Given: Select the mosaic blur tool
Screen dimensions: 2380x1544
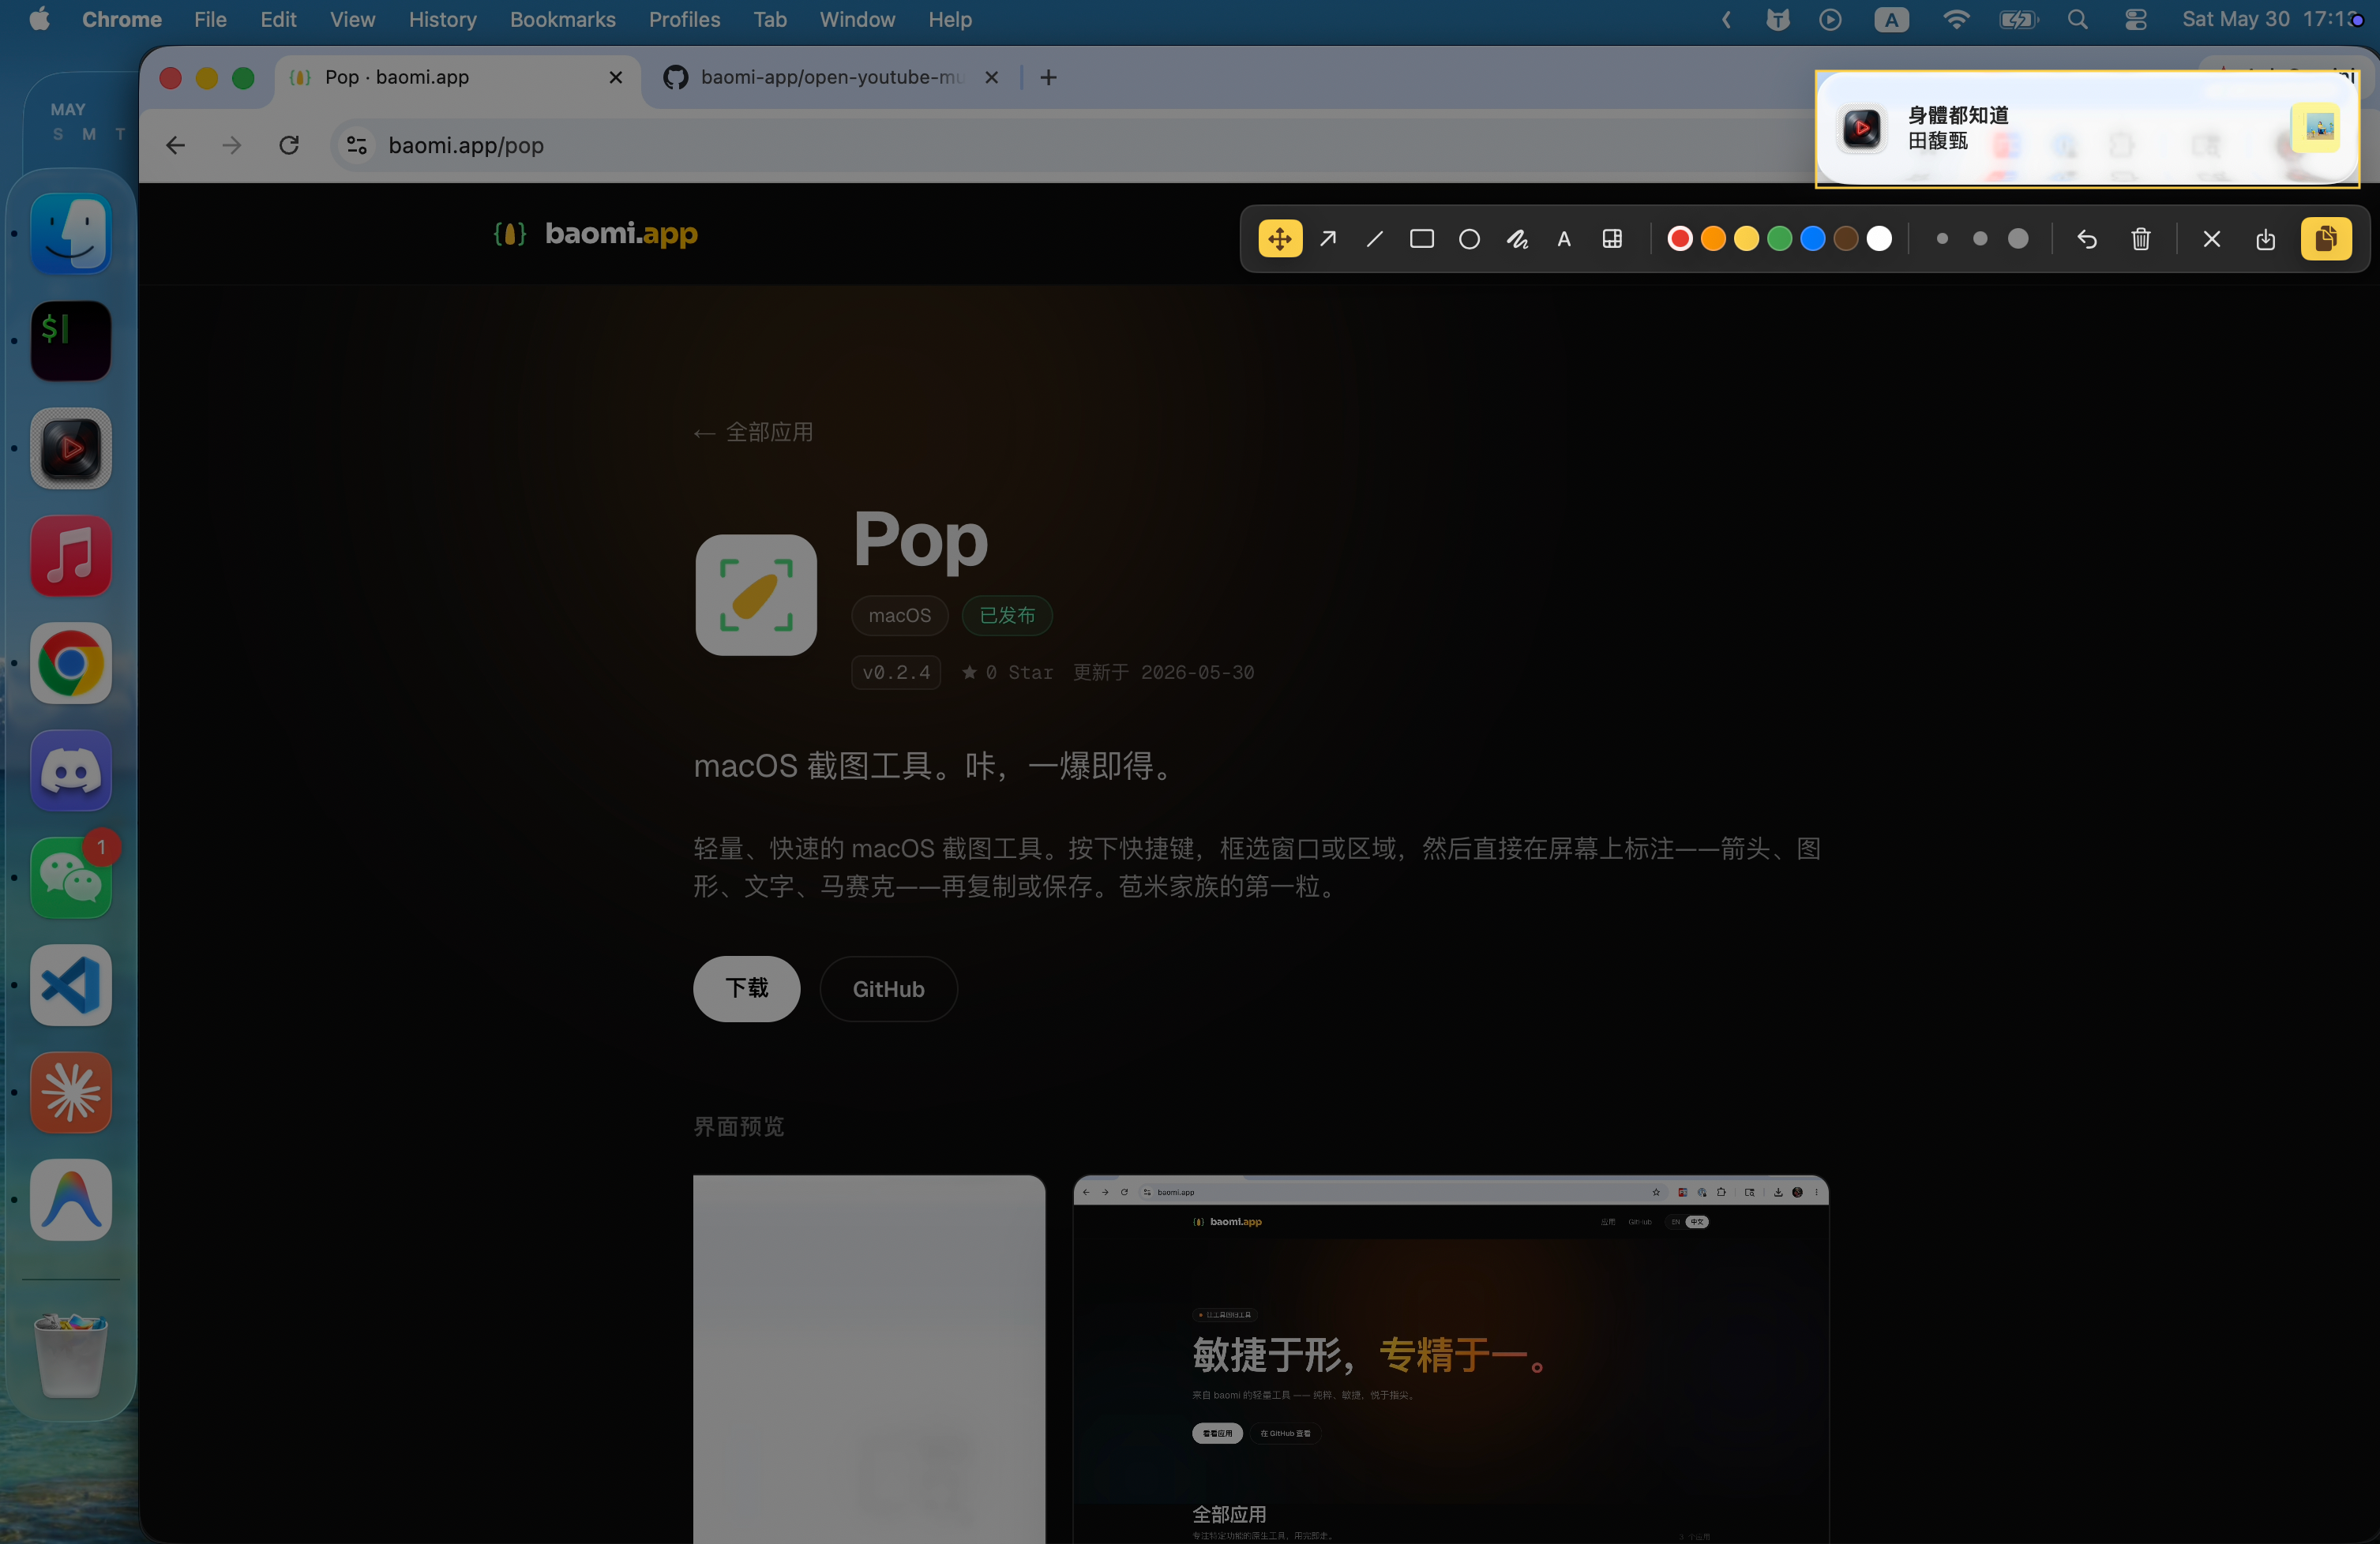Looking at the screenshot, I should pos(1612,239).
